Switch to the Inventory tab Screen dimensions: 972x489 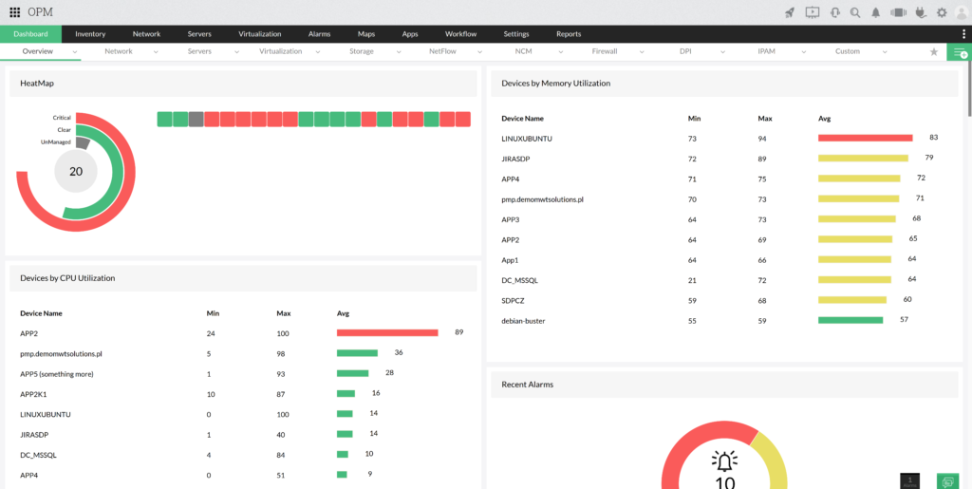coord(90,34)
